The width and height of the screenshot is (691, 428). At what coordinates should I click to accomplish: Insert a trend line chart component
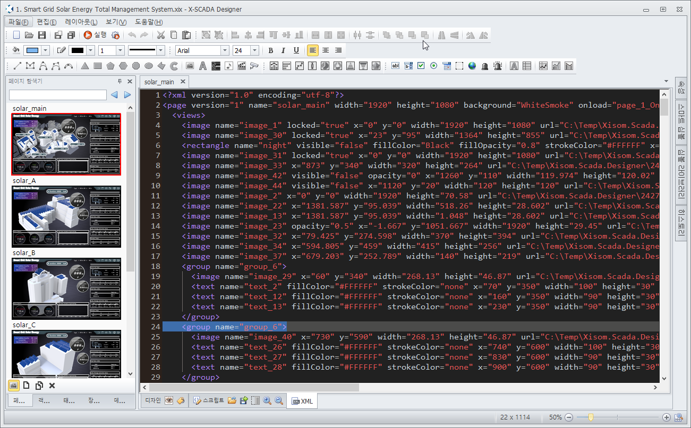point(543,66)
